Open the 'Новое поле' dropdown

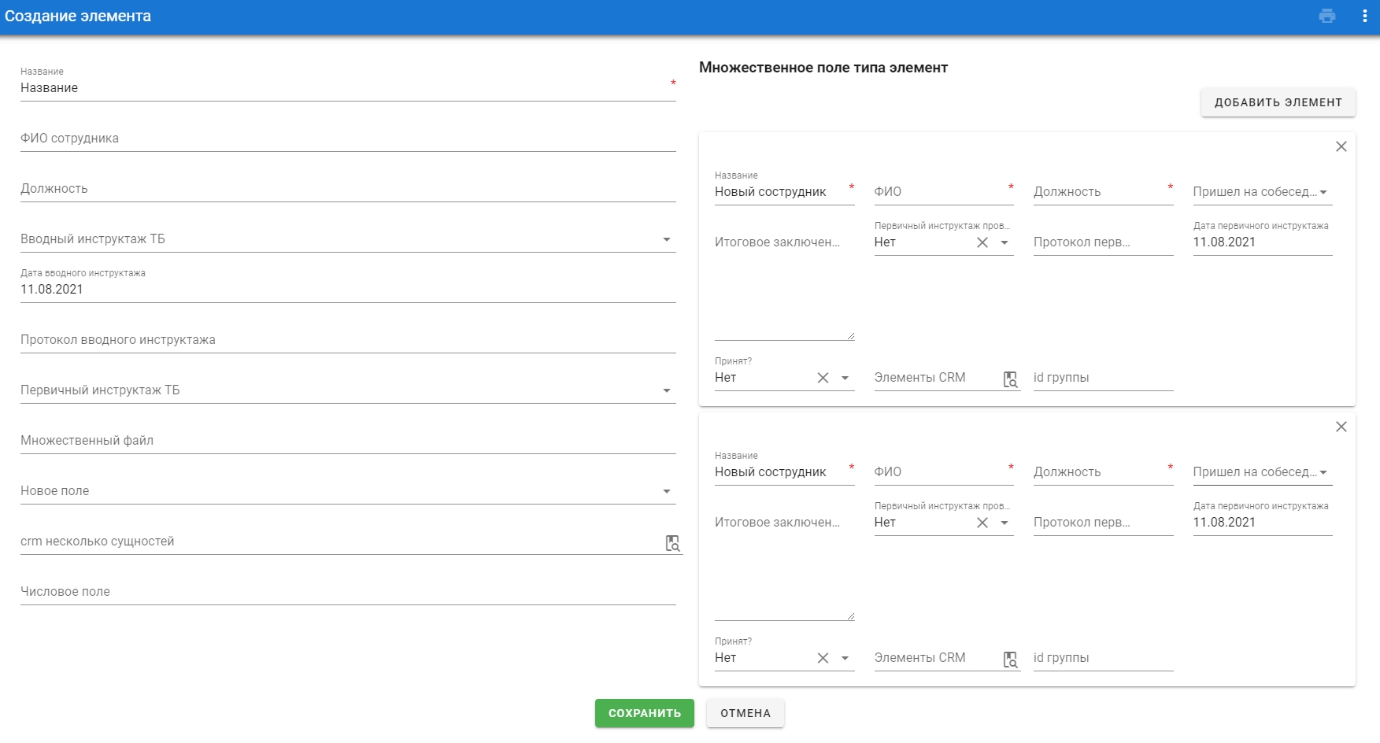point(667,491)
